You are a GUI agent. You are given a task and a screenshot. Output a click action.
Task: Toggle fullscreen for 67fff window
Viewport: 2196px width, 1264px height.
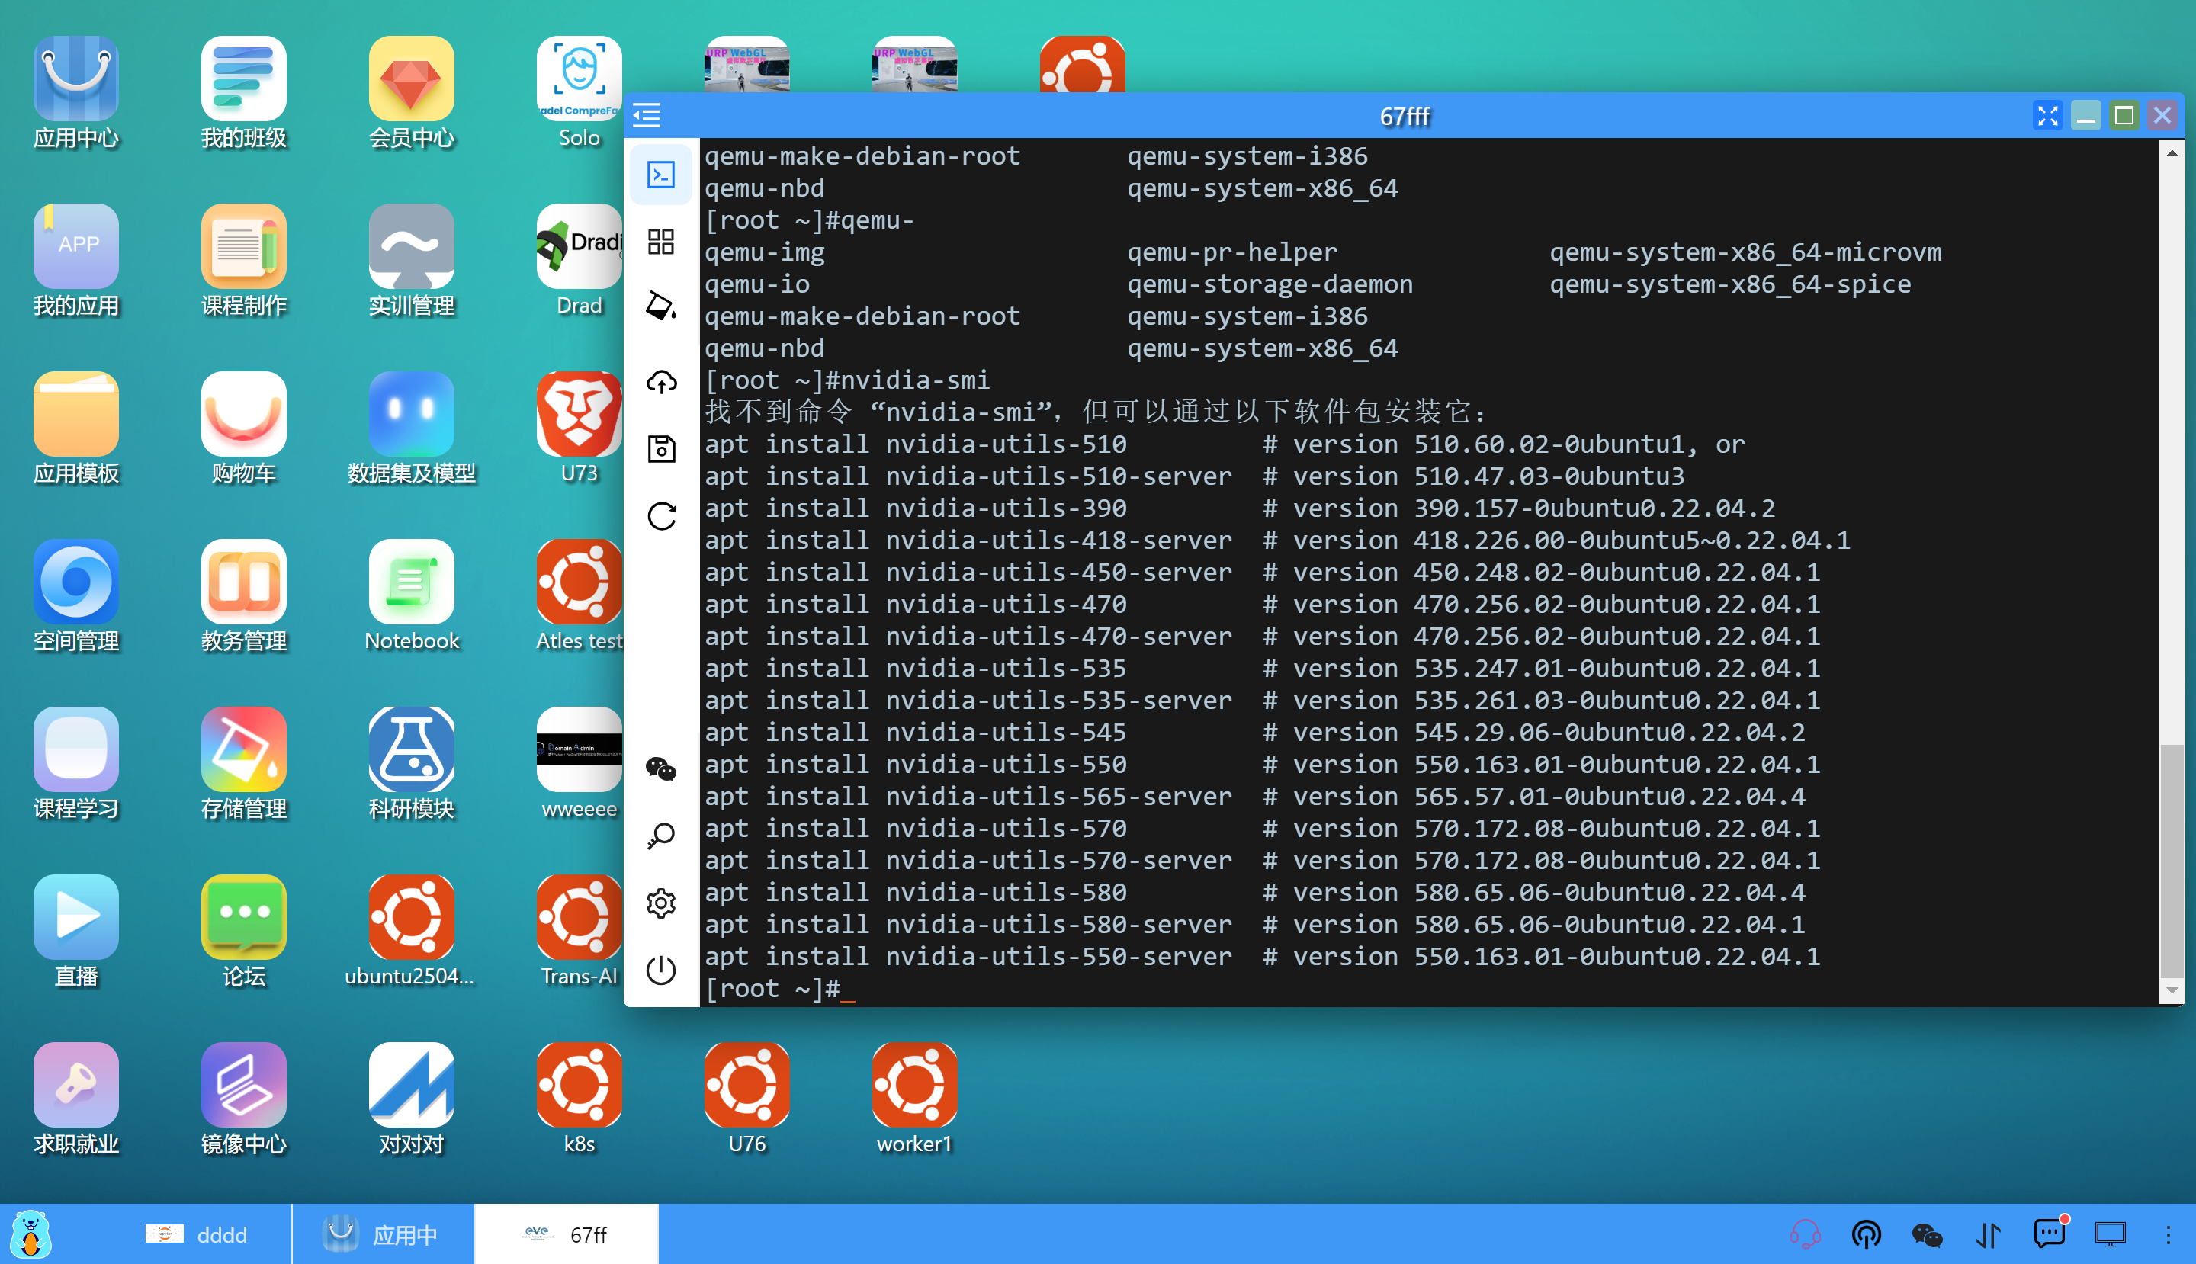click(x=2047, y=115)
